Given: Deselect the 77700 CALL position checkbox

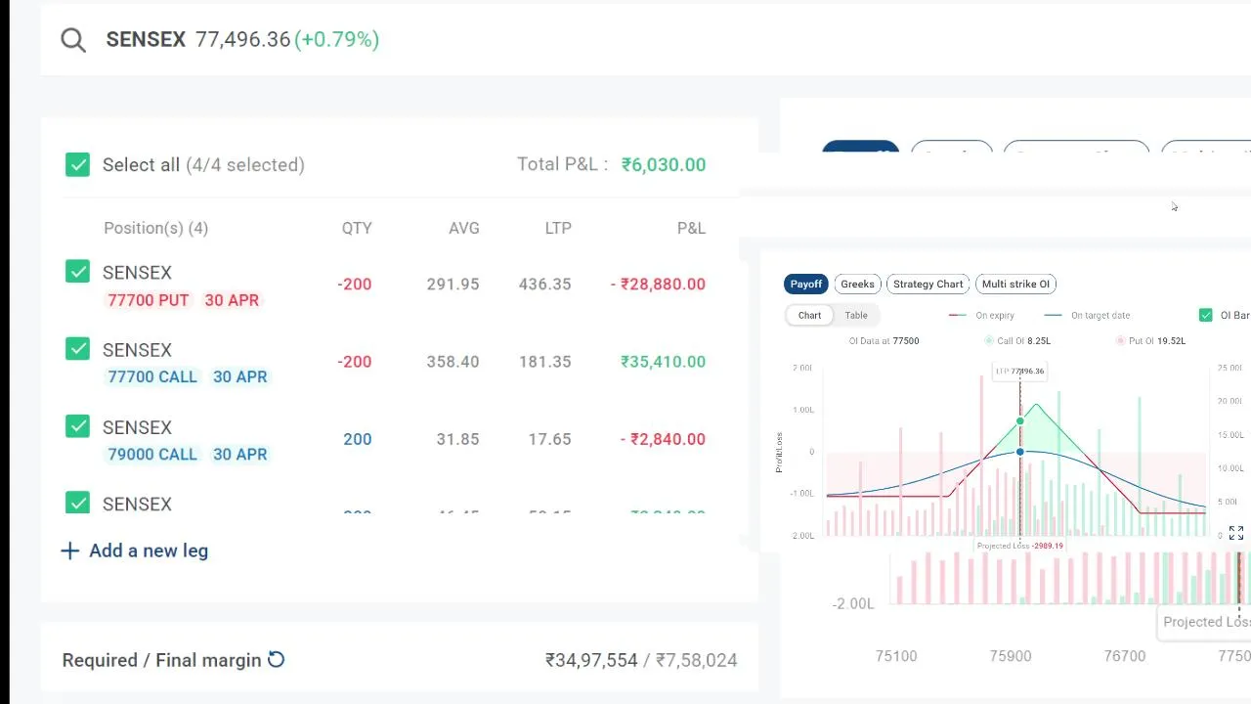Looking at the screenshot, I should [x=78, y=349].
